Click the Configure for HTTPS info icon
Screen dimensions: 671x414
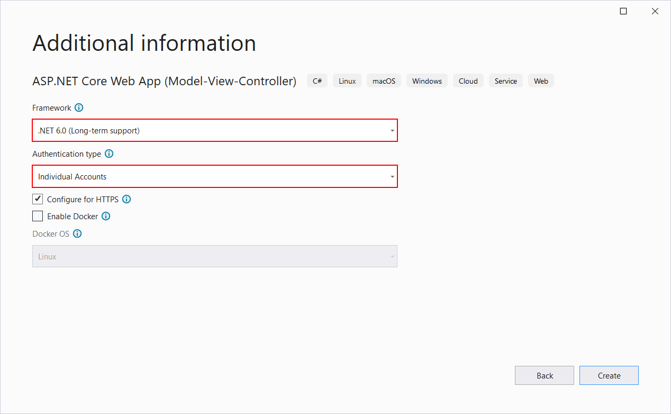126,199
